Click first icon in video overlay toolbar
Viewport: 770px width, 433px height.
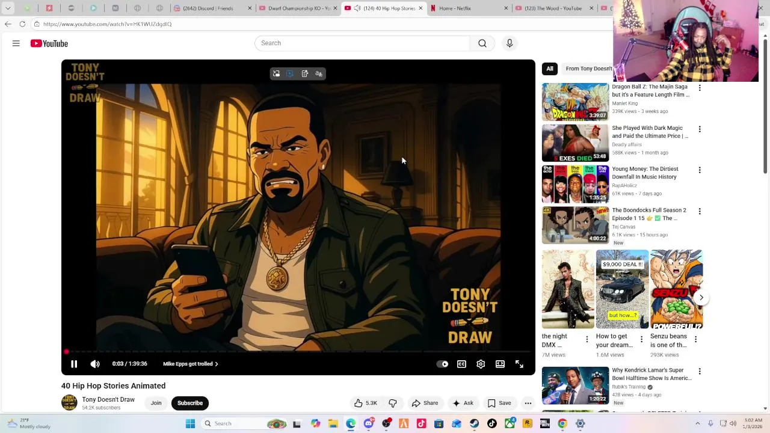coord(276,74)
